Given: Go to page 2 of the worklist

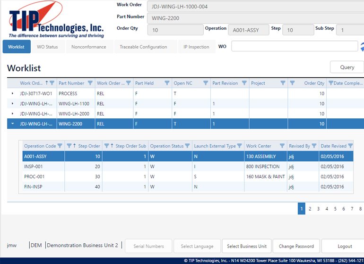Looking at the screenshot, I should pyautogui.click(x=310, y=209).
